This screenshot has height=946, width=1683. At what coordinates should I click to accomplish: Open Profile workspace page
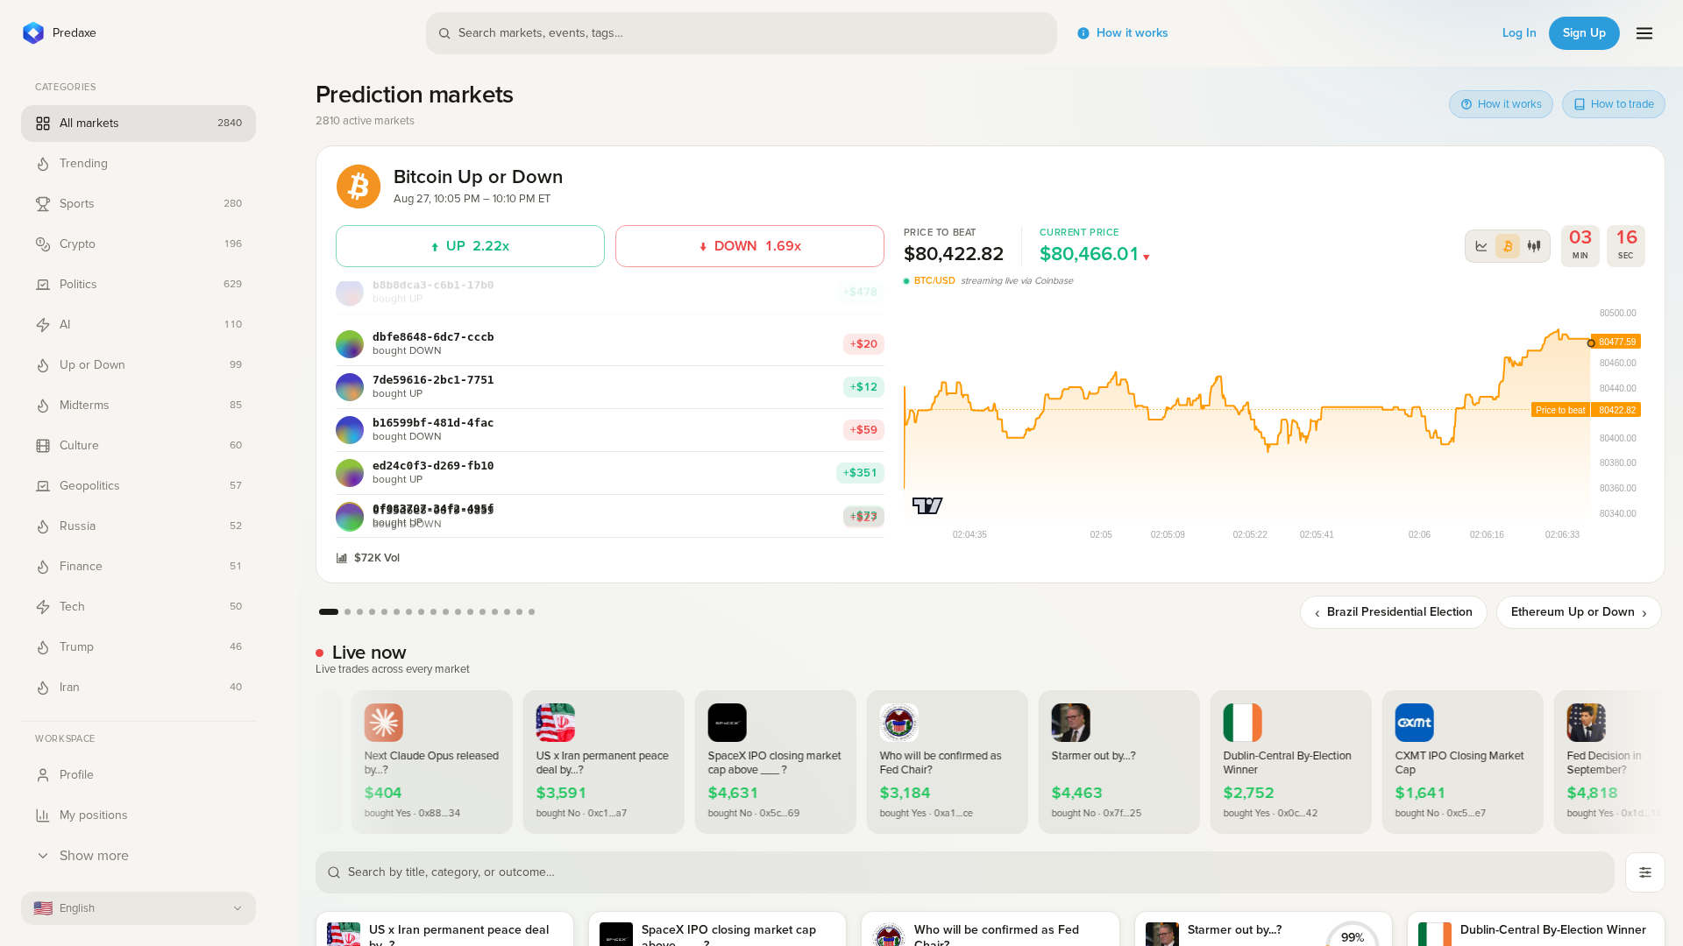138,775
